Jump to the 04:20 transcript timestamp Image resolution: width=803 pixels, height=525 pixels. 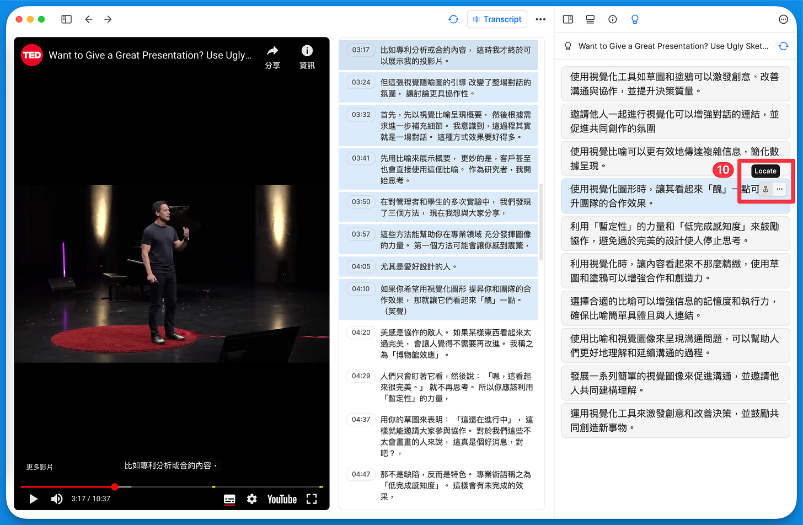coord(361,333)
